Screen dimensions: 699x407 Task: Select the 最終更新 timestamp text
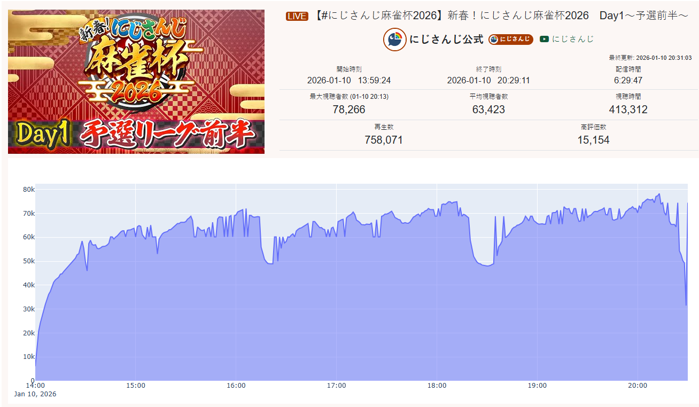pos(650,58)
